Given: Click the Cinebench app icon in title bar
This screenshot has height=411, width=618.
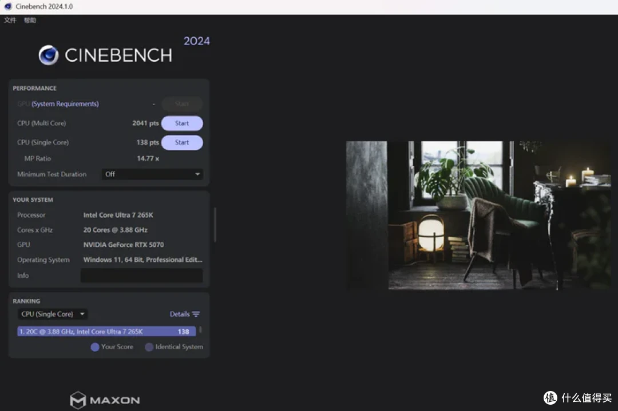Looking at the screenshot, I should tap(7, 6).
